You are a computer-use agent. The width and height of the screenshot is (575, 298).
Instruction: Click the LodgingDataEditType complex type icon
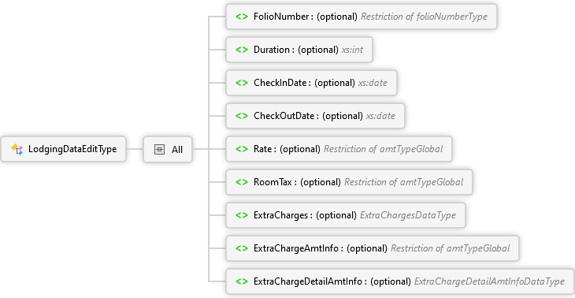pos(17,149)
